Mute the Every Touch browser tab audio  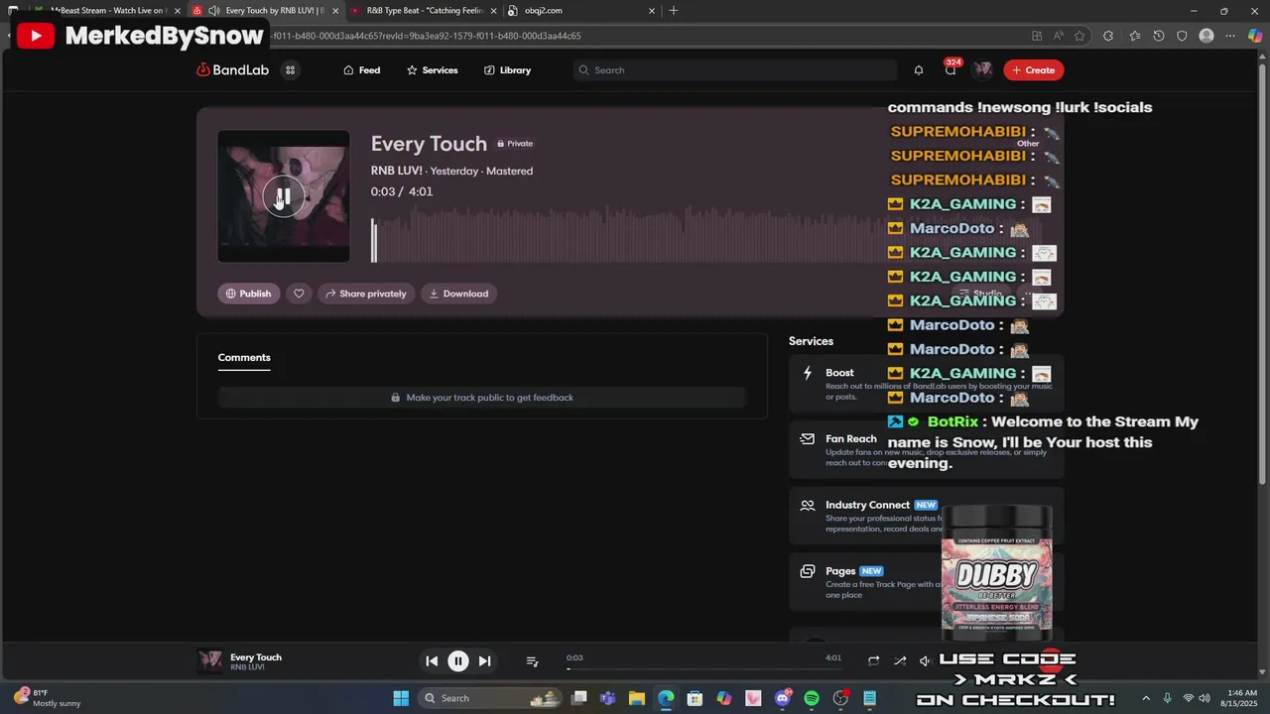point(213,11)
